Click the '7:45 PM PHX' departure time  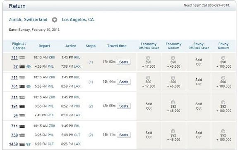point(44,115)
